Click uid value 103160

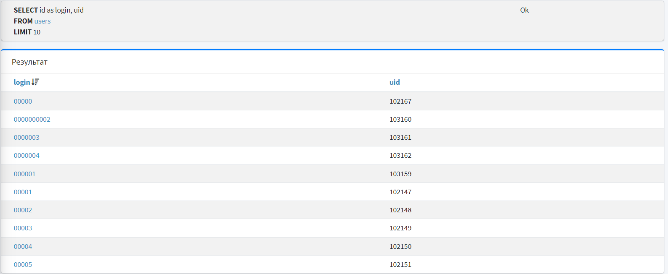[400, 119]
